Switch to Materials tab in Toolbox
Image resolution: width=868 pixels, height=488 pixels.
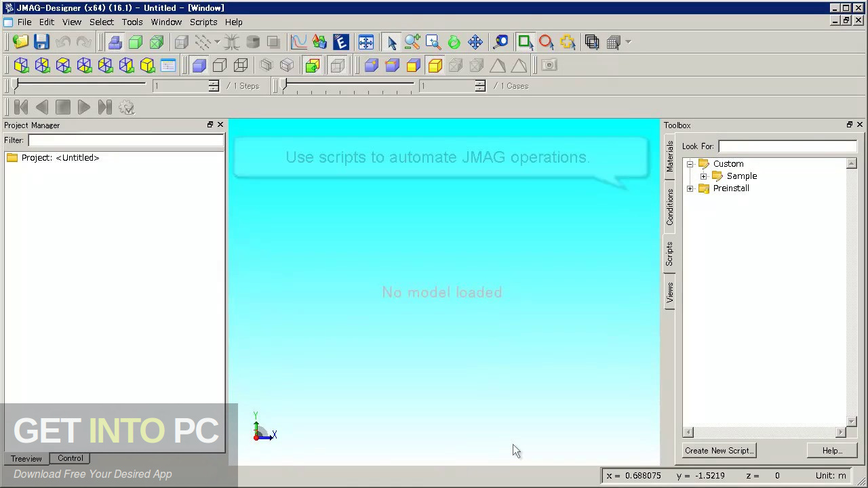pyautogui.click(x=670, y=157)
